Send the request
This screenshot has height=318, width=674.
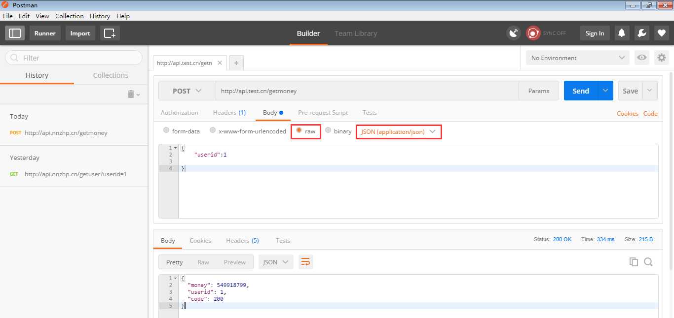pos(581,91)
